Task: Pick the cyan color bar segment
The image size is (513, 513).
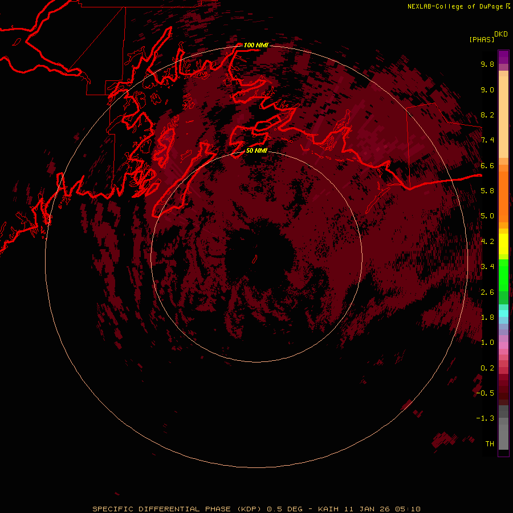Action: [503, 313]
